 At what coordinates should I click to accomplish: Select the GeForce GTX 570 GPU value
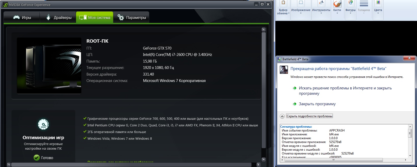pos(157,48)
